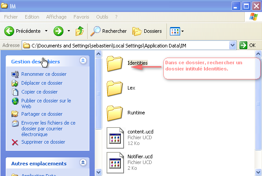Expand the address bar dropdown list

tap(233, 45)
